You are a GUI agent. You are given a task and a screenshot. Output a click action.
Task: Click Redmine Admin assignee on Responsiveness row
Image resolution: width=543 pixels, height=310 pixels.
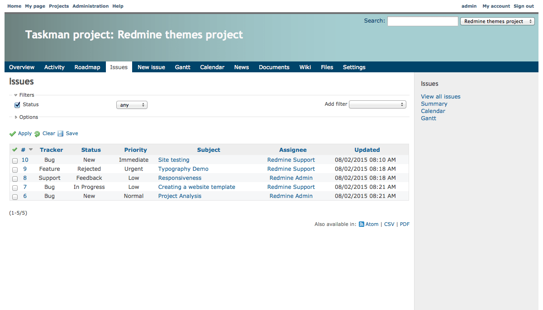pos(291,178)
